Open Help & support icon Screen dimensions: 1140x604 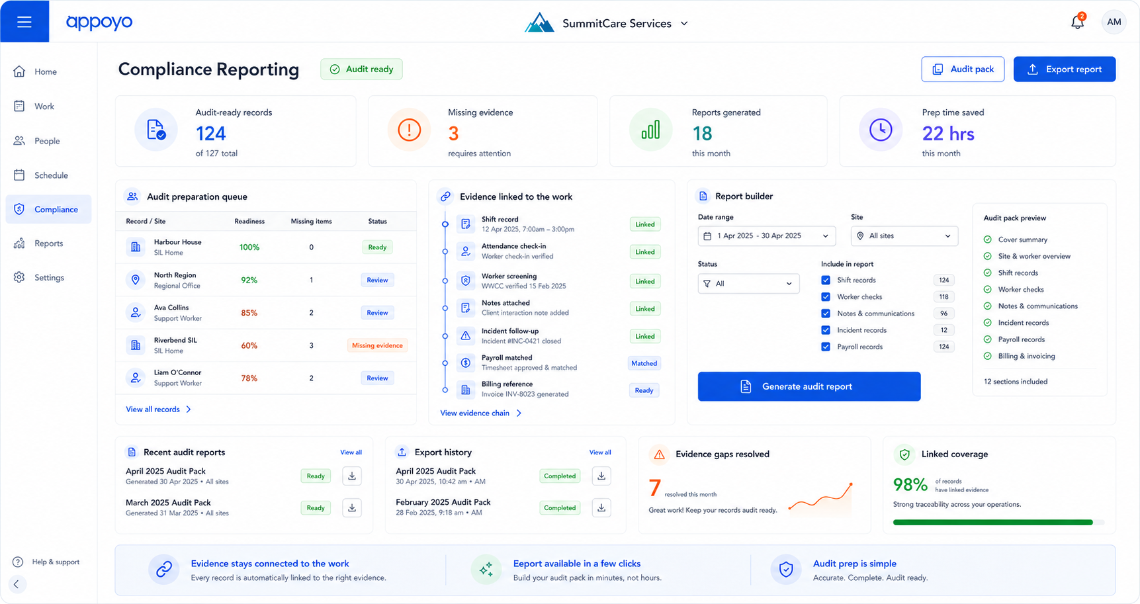click(x=18, y=562)
